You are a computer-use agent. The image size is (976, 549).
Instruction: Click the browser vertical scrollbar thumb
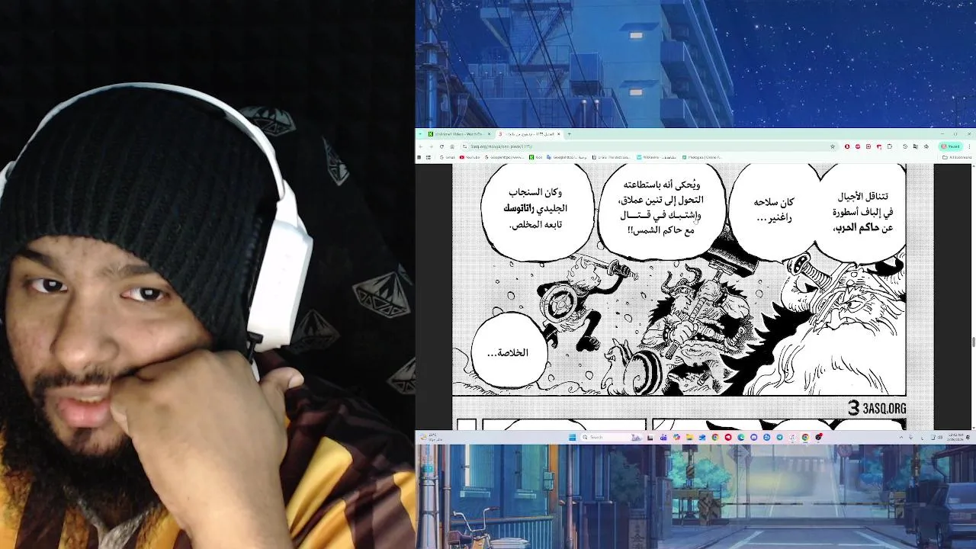click(x=973, y=342)
